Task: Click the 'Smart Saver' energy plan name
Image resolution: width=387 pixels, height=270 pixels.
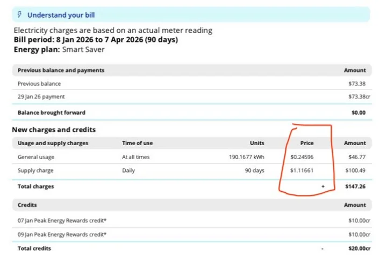Action: (83, 49)
